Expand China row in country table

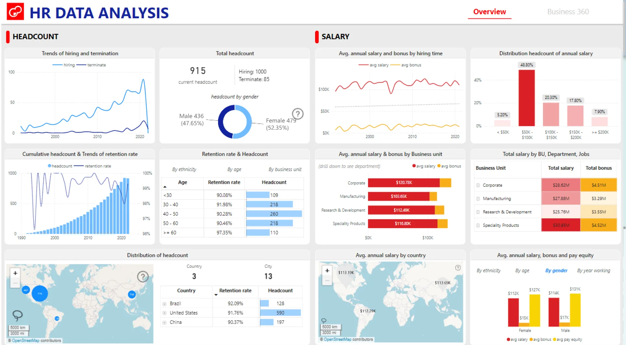coord(165,323)
